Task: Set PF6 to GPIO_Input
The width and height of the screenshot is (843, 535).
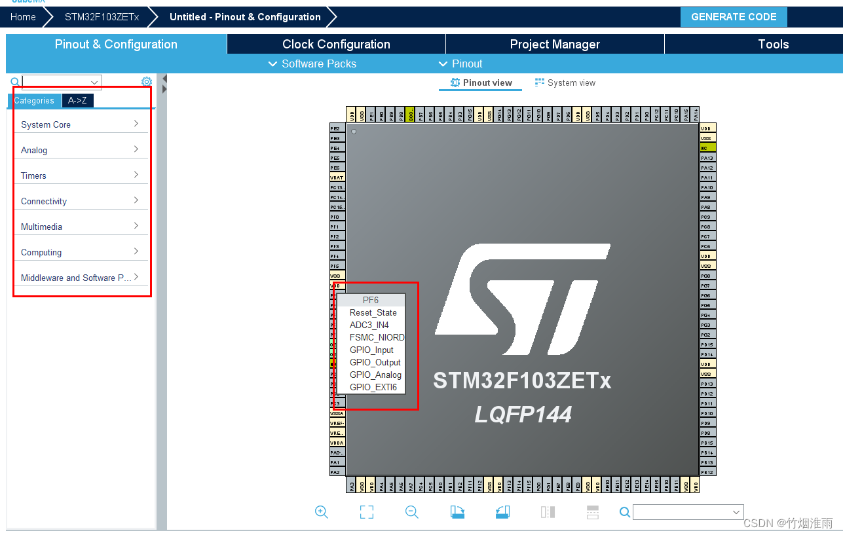Action: coord(371,350)
